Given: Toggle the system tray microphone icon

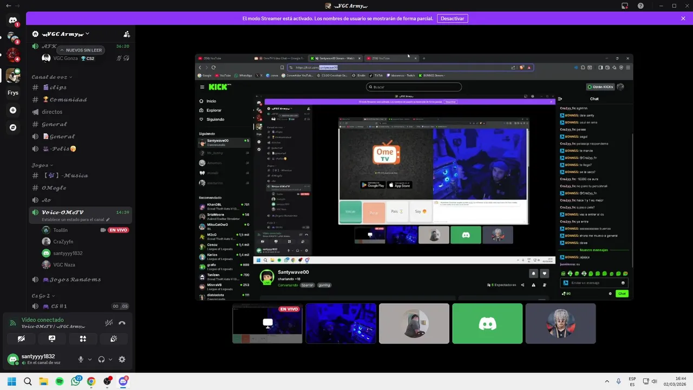Looking at the screenshot, I should coord(619,381).
